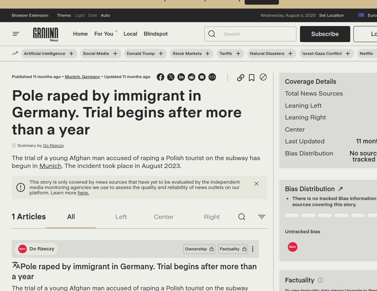Select the Left articles tab

point(121,217)
